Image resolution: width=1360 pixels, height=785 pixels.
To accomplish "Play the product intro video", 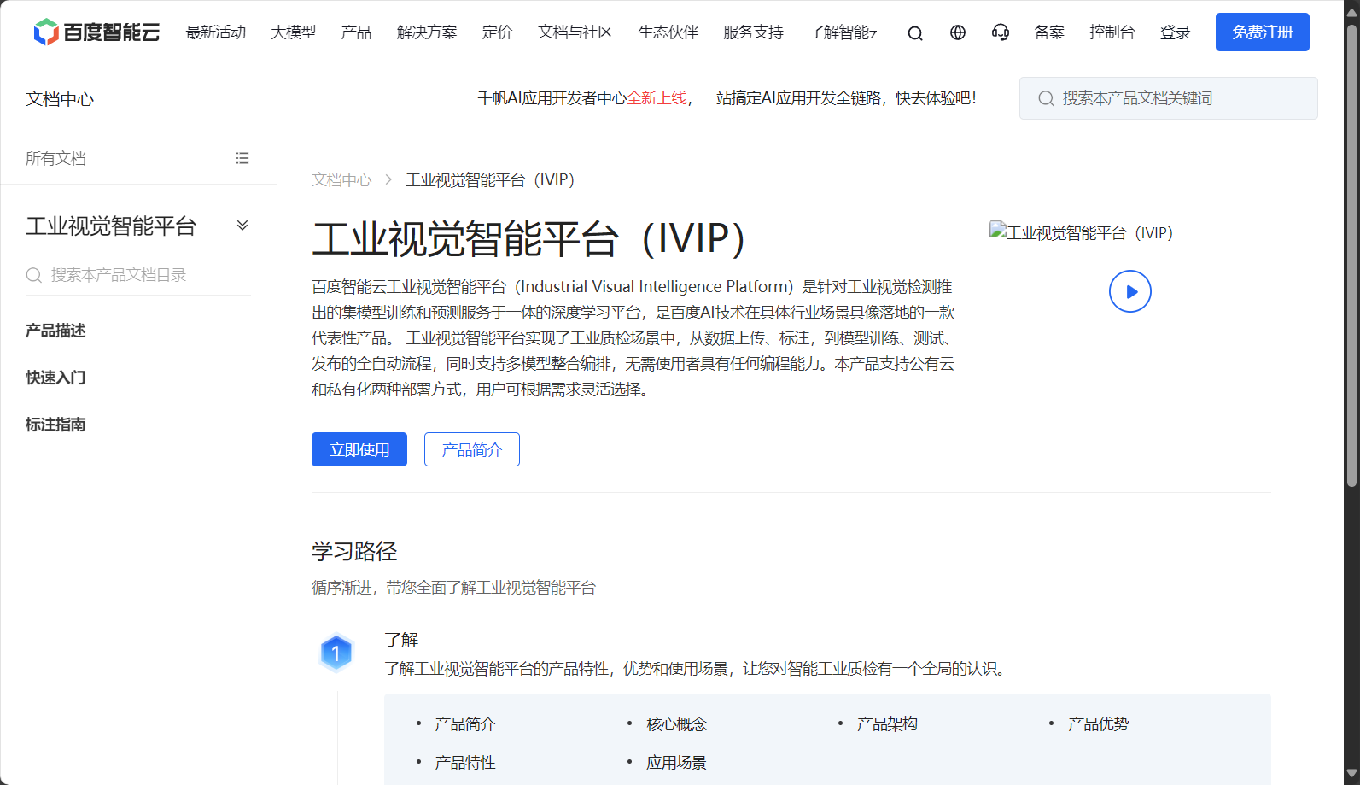I will (x=1130, y=291).
